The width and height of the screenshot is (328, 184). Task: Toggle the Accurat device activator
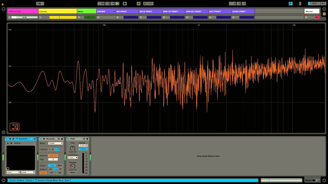(41, 139)
